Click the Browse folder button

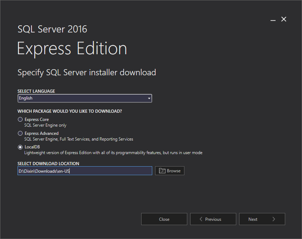(x=170, y=171)
